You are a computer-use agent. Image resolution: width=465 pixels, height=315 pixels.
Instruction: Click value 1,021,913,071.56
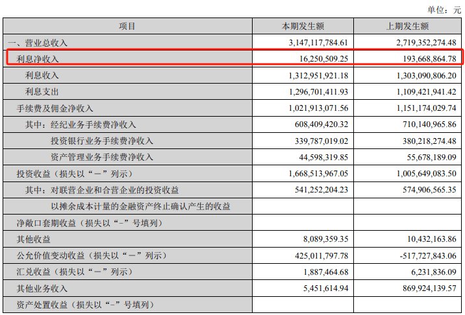[318, 108]
